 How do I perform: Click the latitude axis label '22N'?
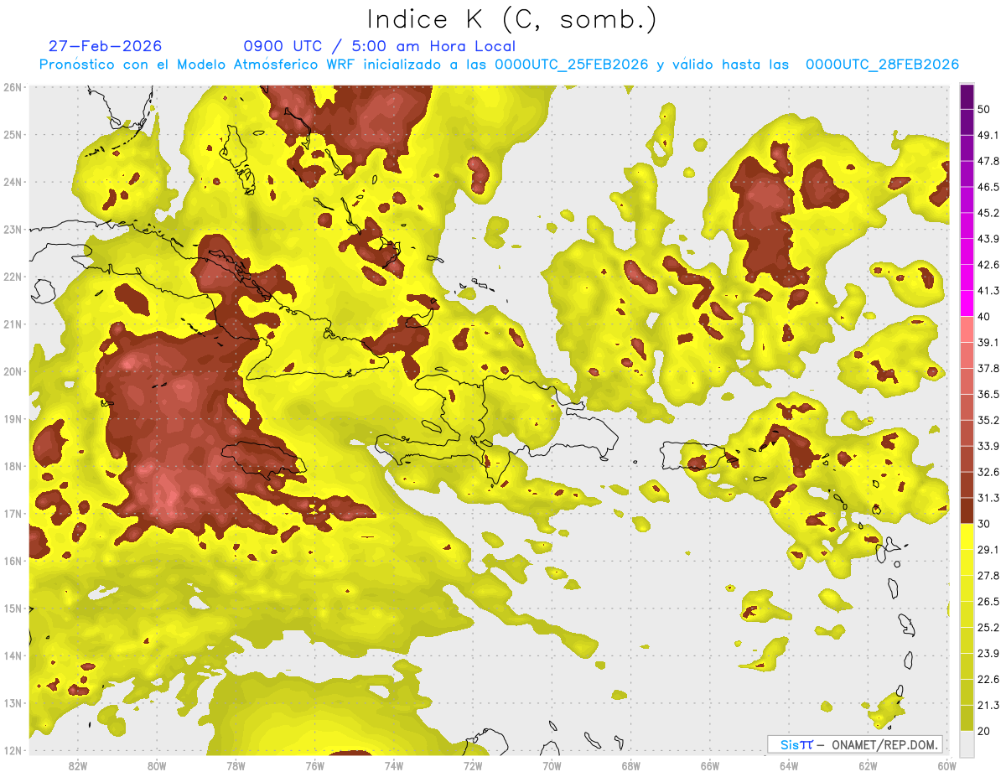tap(13, 277)
